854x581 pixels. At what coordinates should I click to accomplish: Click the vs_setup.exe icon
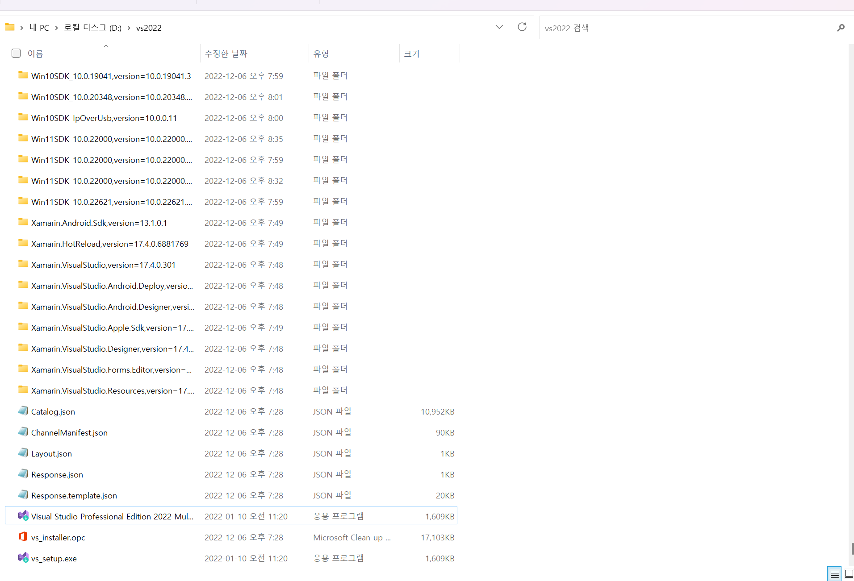coord(23,557)
